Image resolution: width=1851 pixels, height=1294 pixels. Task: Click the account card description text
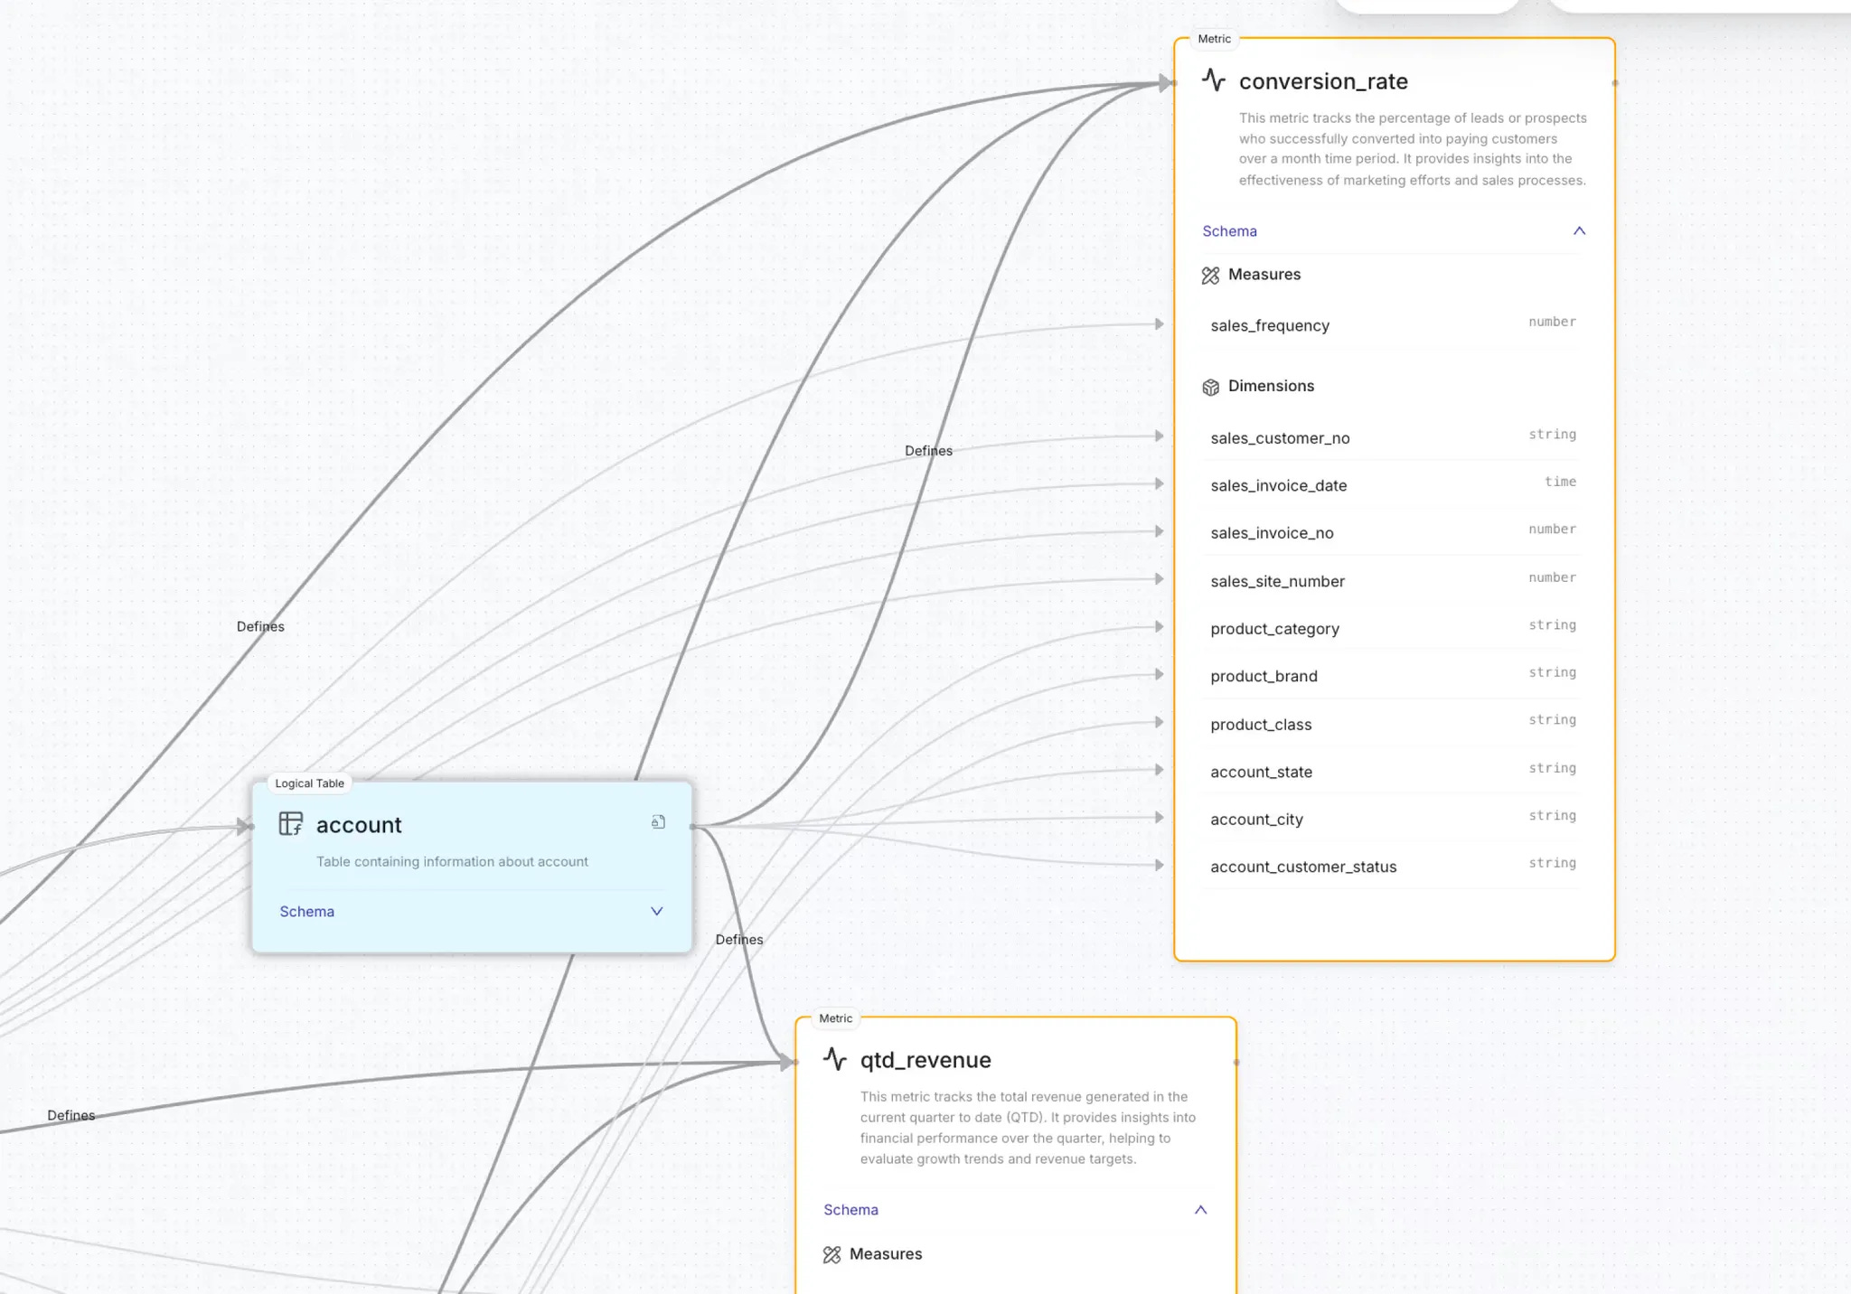pos(452,862)
